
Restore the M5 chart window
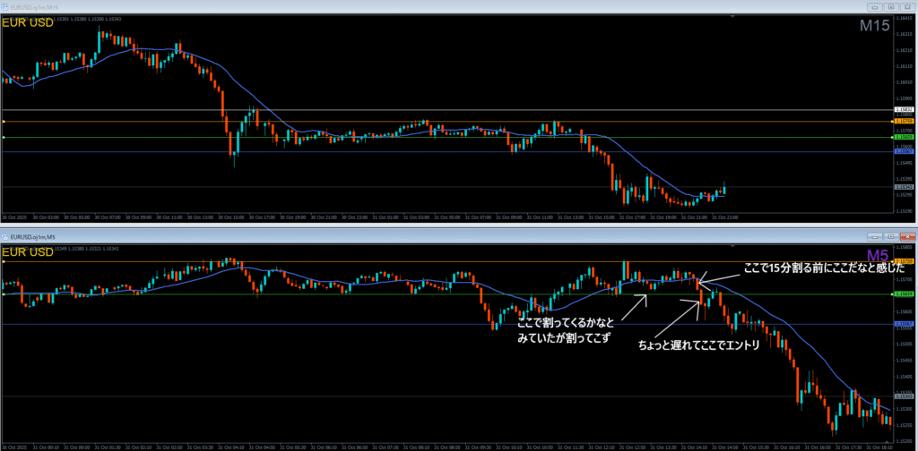891,236
